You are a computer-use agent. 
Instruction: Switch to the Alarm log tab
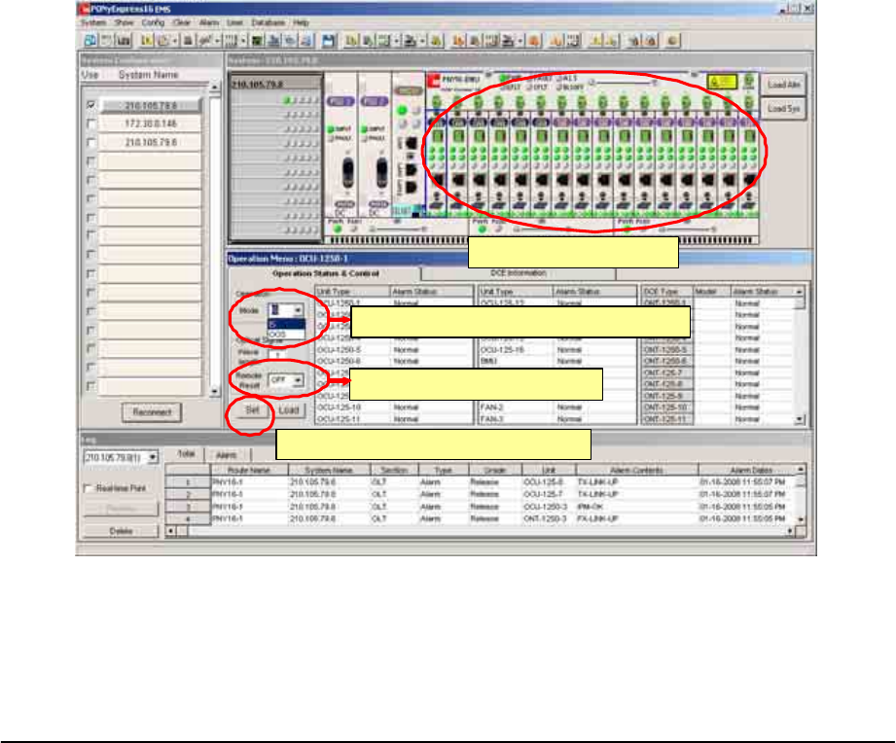[227, 455]
